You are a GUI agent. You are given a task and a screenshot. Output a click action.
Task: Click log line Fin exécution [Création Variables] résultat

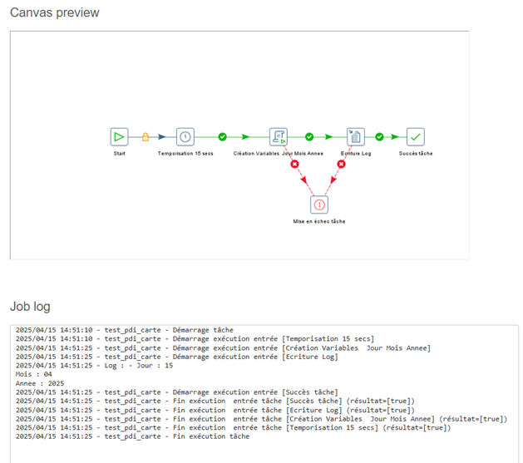261,419
